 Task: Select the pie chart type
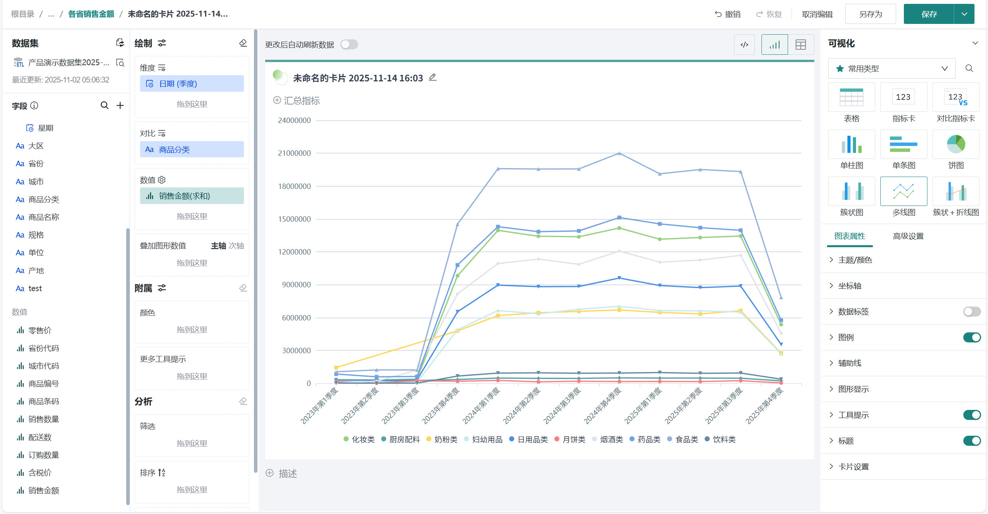(x=956, y=145)
